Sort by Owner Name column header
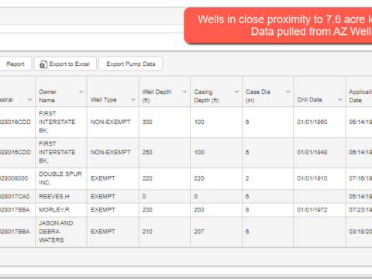 pos(48,96)
